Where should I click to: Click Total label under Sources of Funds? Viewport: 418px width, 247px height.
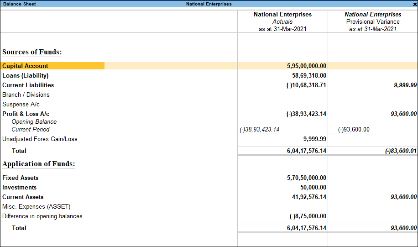coord(19,151)
